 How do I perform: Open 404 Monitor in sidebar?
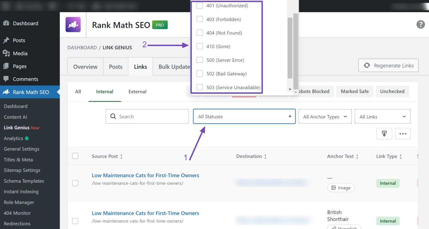click(17, 213)
